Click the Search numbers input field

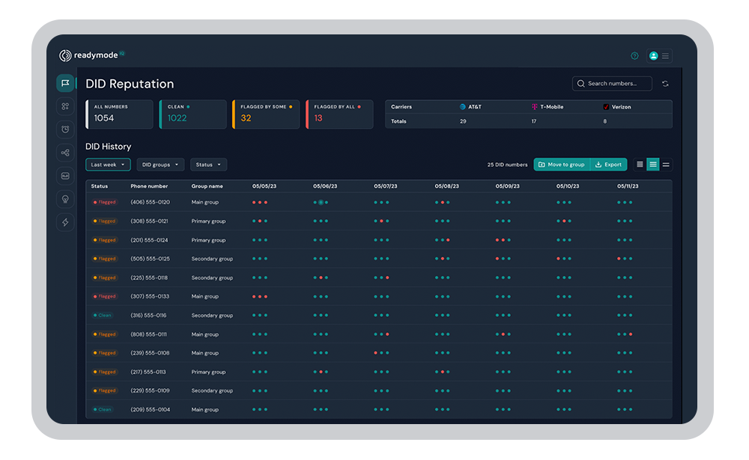612,84
